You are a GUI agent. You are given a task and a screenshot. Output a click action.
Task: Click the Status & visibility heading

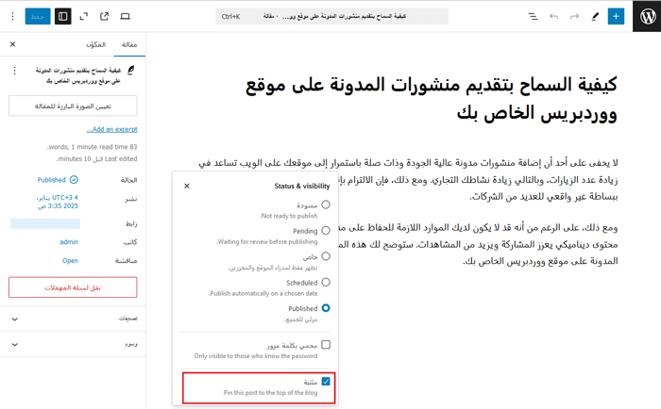pyautogui.click(x=302, y=186)
